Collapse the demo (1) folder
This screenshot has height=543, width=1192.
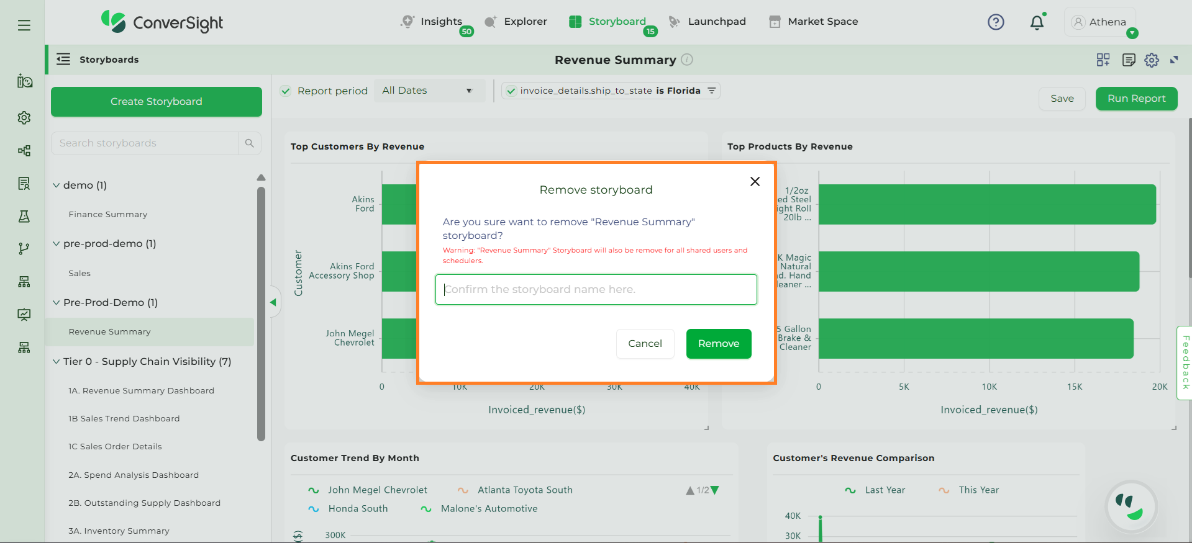click(57, 186)
